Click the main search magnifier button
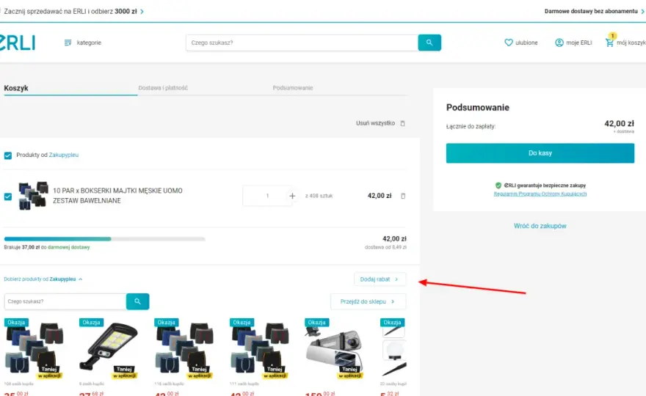The image size is (646, 396). coord(429,43)
